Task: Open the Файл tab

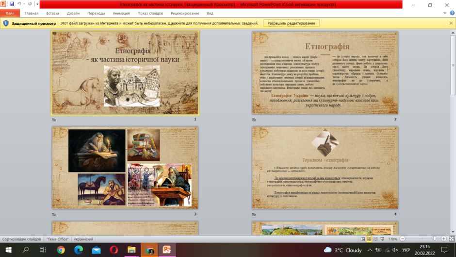Action: click(x=10, y=13)
